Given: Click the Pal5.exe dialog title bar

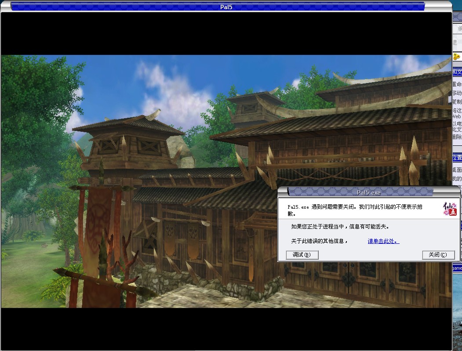Looking at the screenshot, I should [368, 192].
